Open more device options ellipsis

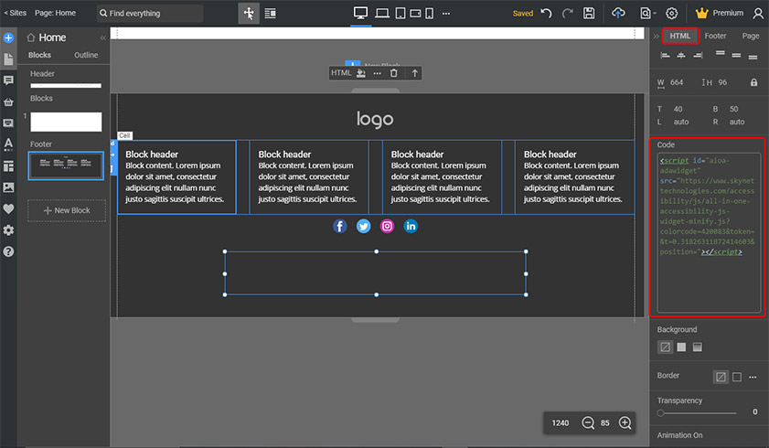click(446, 13)
